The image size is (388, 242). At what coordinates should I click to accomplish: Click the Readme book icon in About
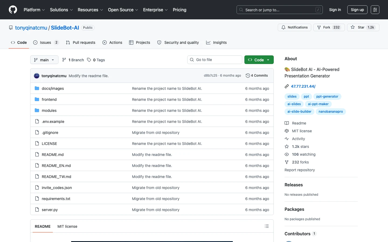click(x=287, y=123)
